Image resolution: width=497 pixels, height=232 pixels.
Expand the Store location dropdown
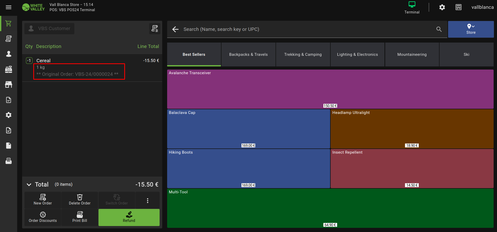[471, 29]
